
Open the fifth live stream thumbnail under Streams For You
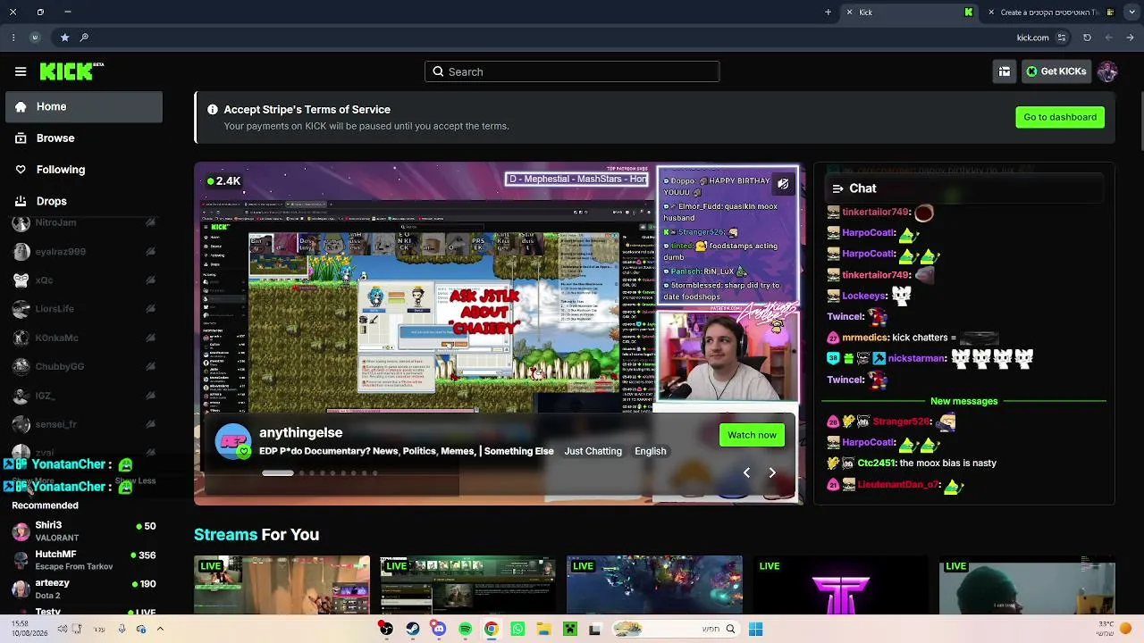pyautogui.click(x=1027, y=585)
